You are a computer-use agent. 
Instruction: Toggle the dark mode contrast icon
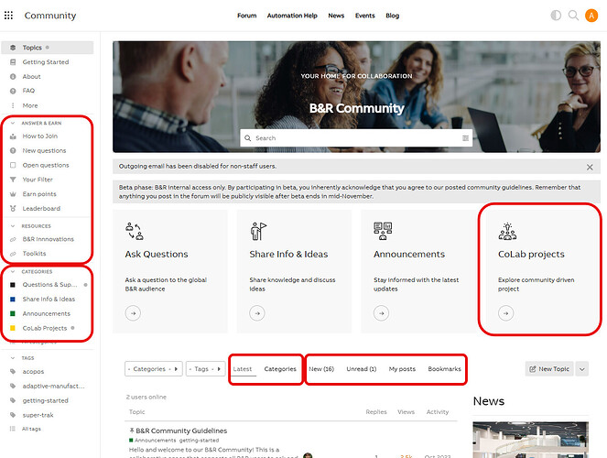click(556, 16)
